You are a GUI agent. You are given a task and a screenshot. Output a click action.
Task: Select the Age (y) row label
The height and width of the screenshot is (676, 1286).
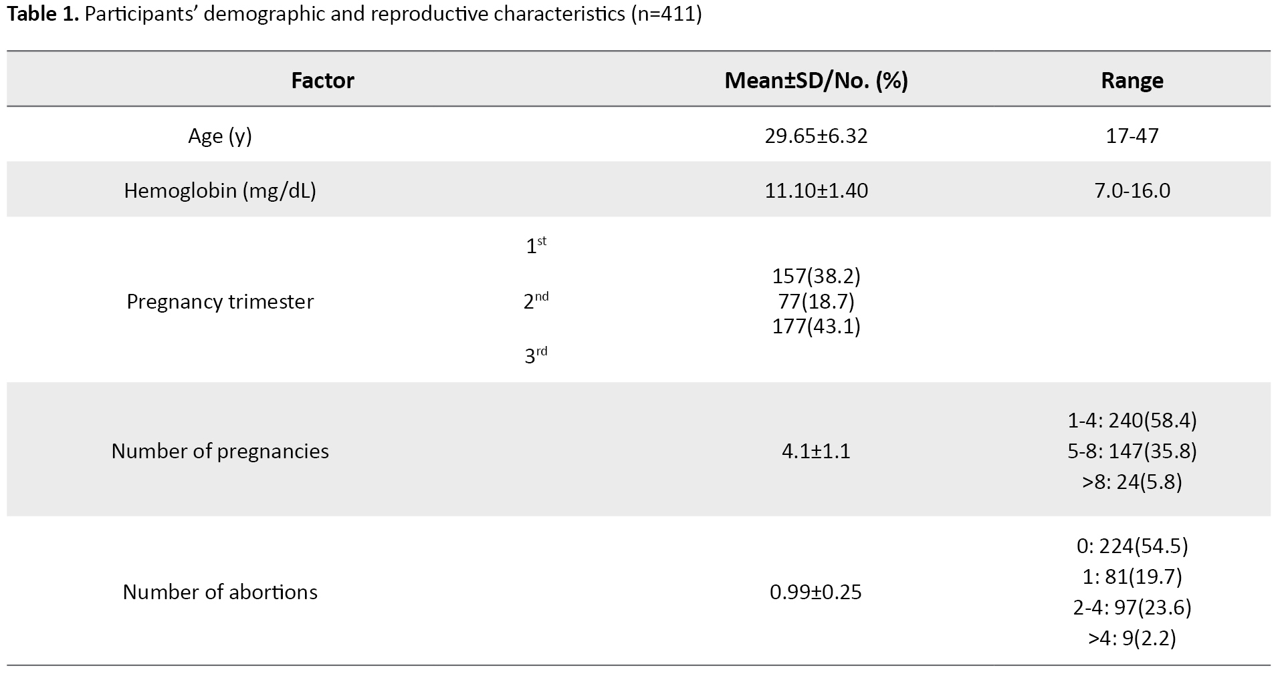pyautogui.click(x=219, y=136)
